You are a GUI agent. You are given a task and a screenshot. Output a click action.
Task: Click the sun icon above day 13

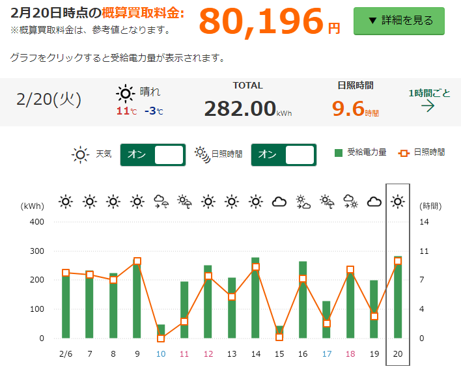pyautogui.click(x=232, y=202)
